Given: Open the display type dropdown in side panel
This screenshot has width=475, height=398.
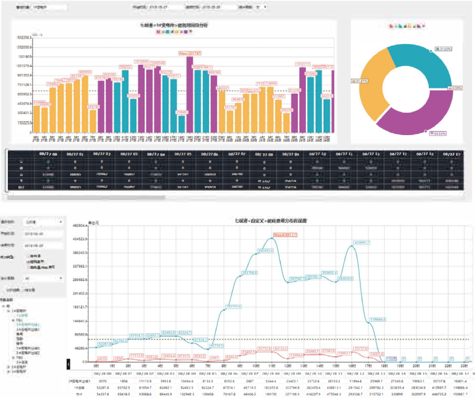Looking at the screenshot, I should click(x=43, y=222).
